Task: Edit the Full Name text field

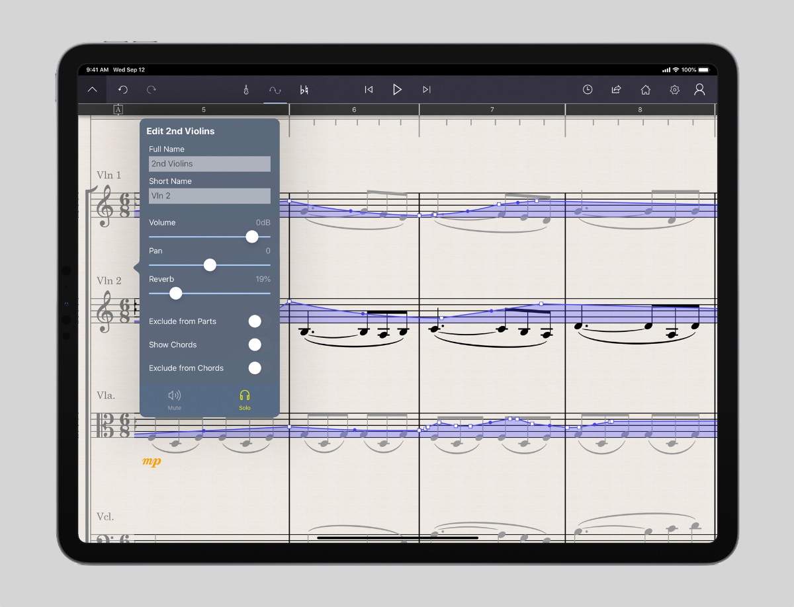Action: pos(209,164)
